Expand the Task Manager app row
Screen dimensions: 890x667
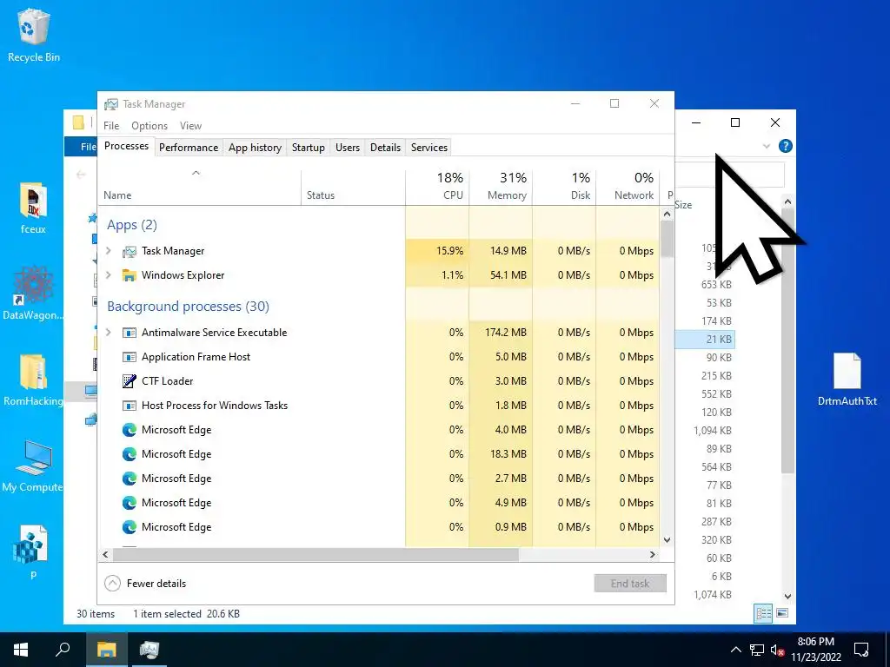click(109, 251)
